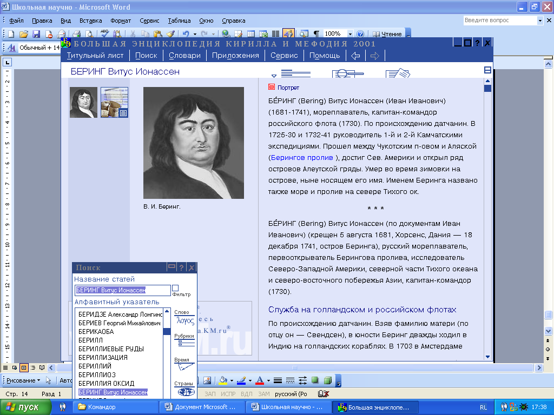Click the text-lines icon above the article
554x415 pixels.
[x=296, y=73]
